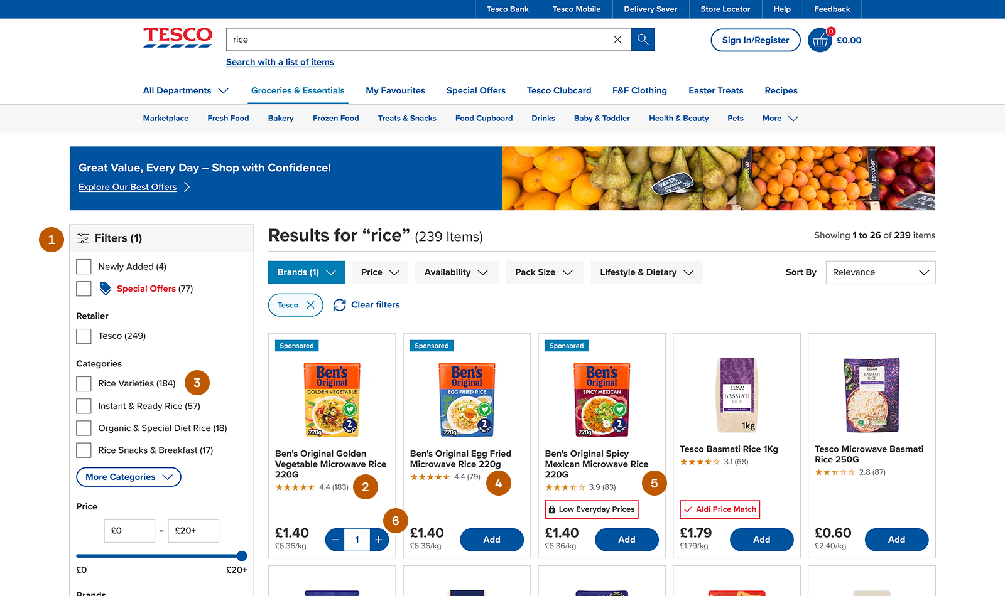
Task: Increase quantity with the plus button
Action: pyautogui.click(x=379, y=540)
